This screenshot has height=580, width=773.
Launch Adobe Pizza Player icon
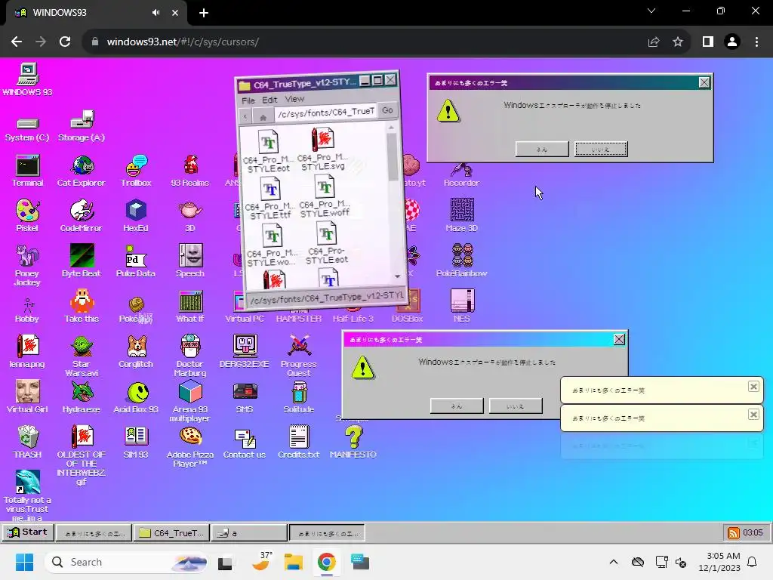coord(190,447)
